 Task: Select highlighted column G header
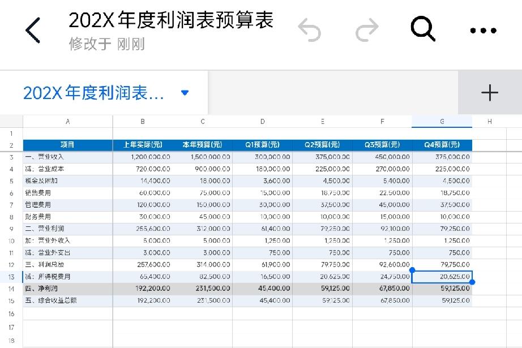(442, 122)
